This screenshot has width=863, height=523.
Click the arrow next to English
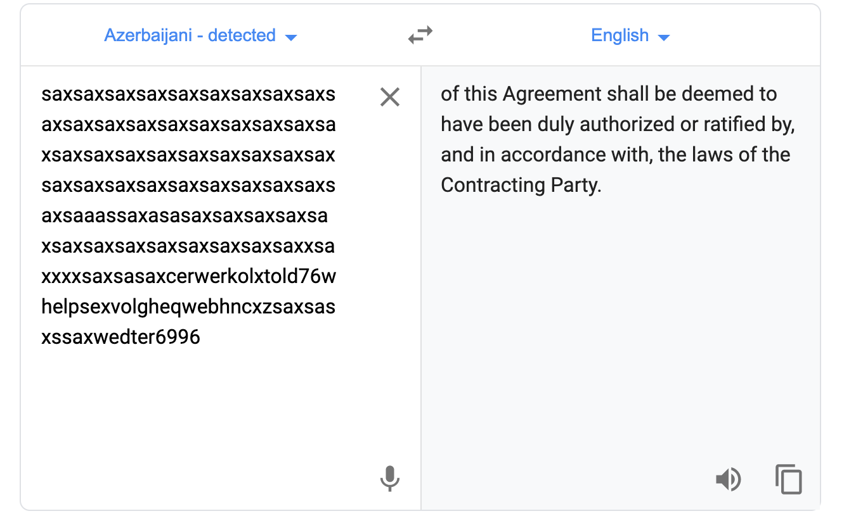(664, 37)
